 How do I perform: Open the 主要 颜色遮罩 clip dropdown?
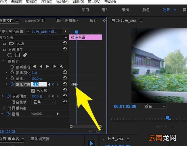pyautogui.click(x=28, y=32)
